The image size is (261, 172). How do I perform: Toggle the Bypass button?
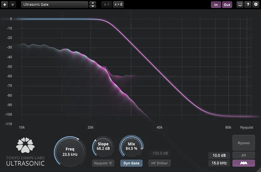(244, 143)
